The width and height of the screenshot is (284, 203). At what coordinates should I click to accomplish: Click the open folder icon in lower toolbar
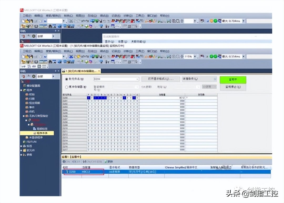27,57
